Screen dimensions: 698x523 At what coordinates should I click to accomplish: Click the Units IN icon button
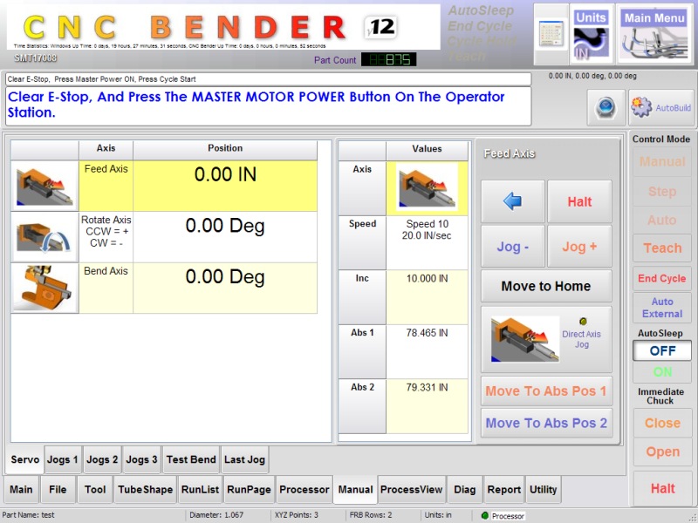[591, 33]
